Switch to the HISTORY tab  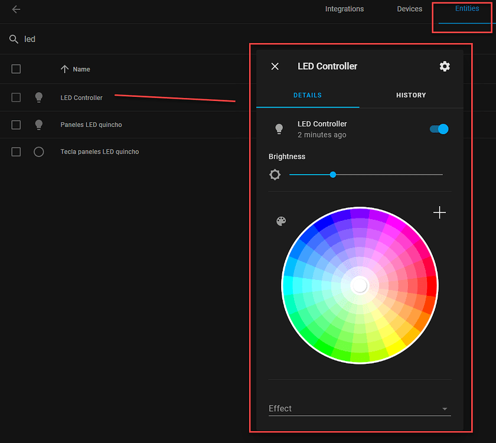[411, 95]
